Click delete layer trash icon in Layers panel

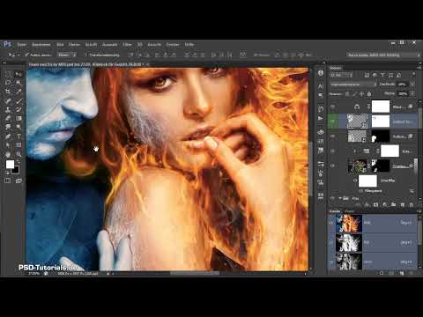[412, 204]
